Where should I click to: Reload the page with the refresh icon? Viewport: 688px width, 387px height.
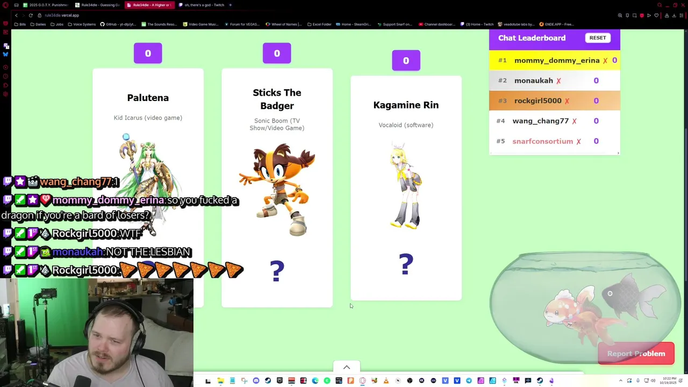coord(31,15)
